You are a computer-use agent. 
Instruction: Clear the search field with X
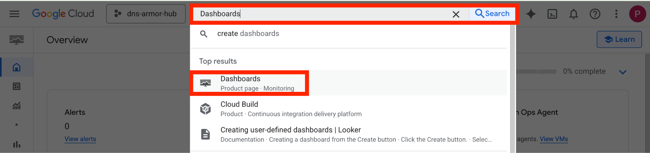[456, 14]
